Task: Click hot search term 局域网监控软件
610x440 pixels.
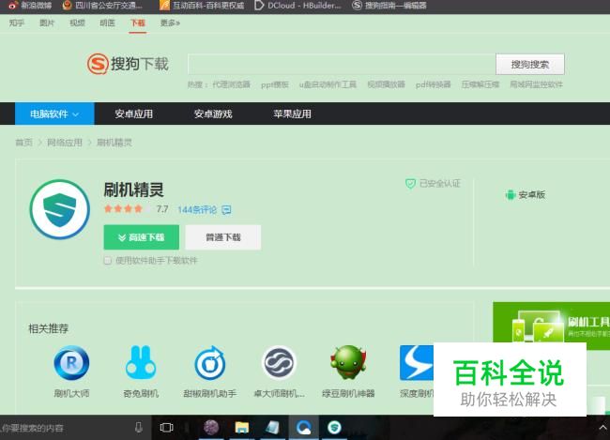Action: pyautogui.click(x=536, y=84)
